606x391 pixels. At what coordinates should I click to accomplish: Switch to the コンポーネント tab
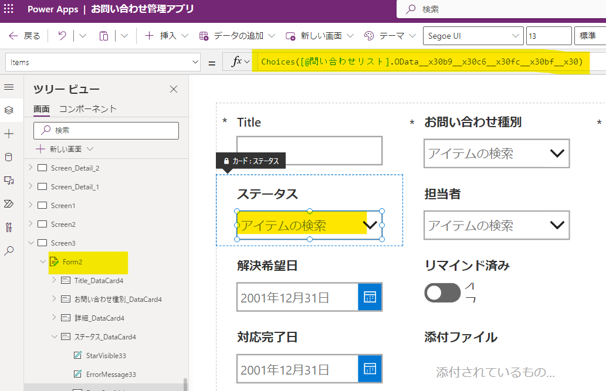point(88,109)
